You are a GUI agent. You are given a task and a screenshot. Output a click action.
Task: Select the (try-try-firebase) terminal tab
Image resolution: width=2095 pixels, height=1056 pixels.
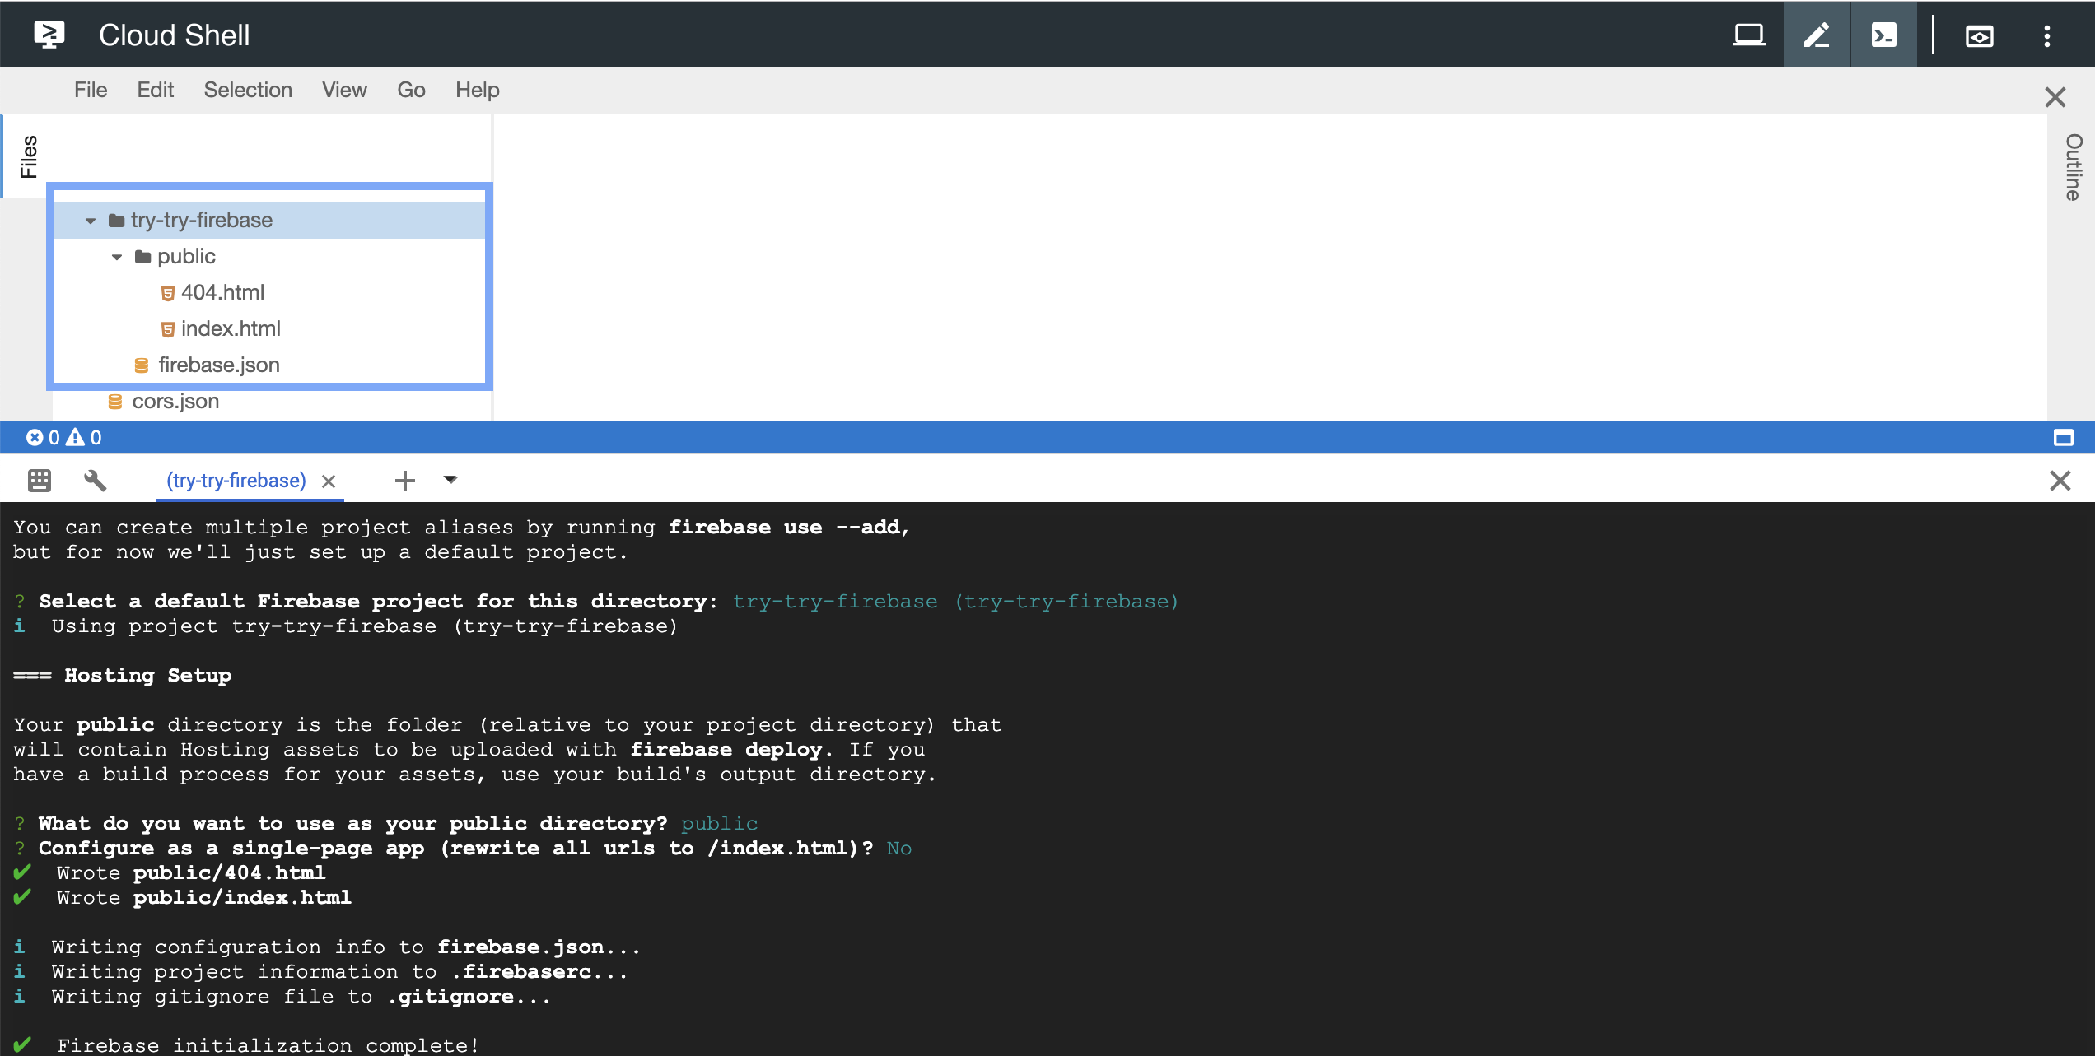pyautogui.click(x=236, y=480)
